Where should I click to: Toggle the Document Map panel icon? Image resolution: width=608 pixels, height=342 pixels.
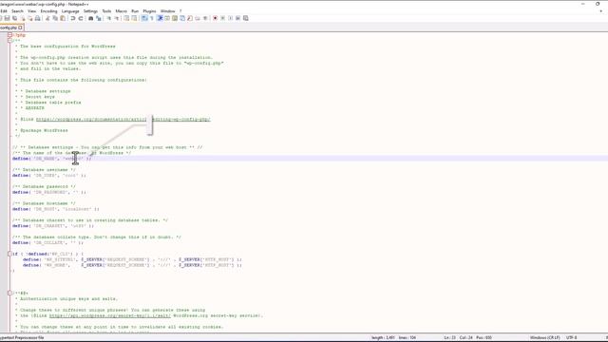[x=175, y=18]
